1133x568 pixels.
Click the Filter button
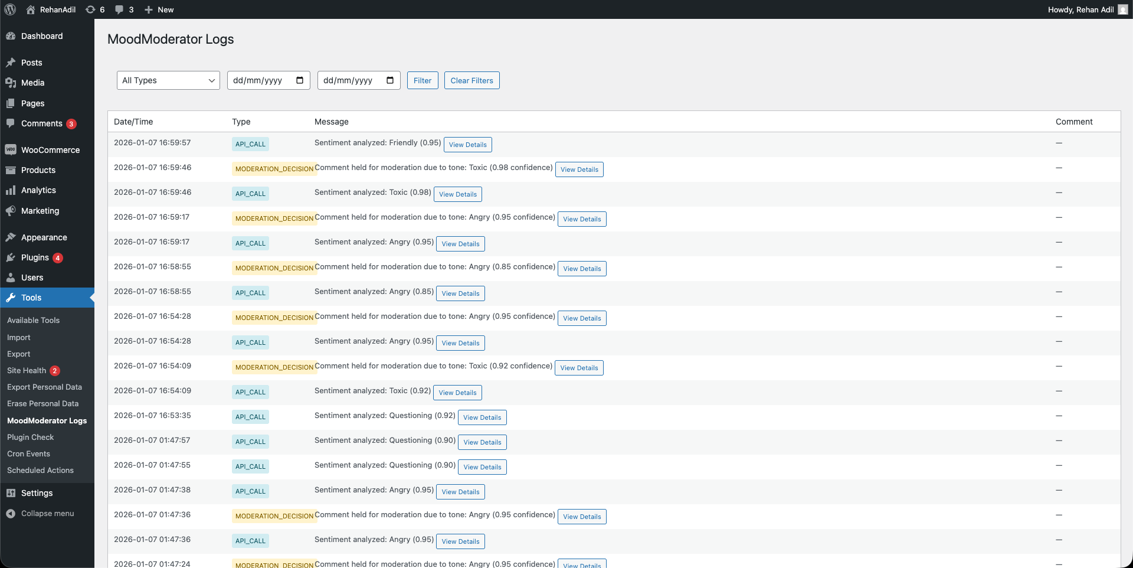[423, 80]
